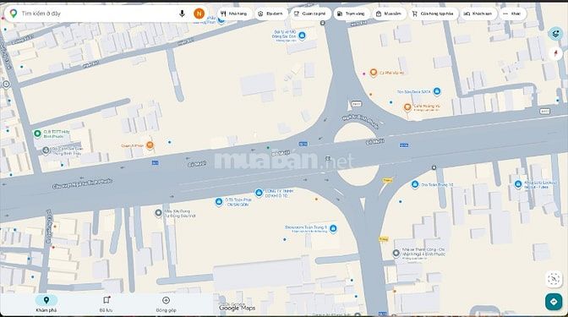Expand more categories with 'Khác' chip
This screenshot has width=568, height=317.
pos(512,14)
